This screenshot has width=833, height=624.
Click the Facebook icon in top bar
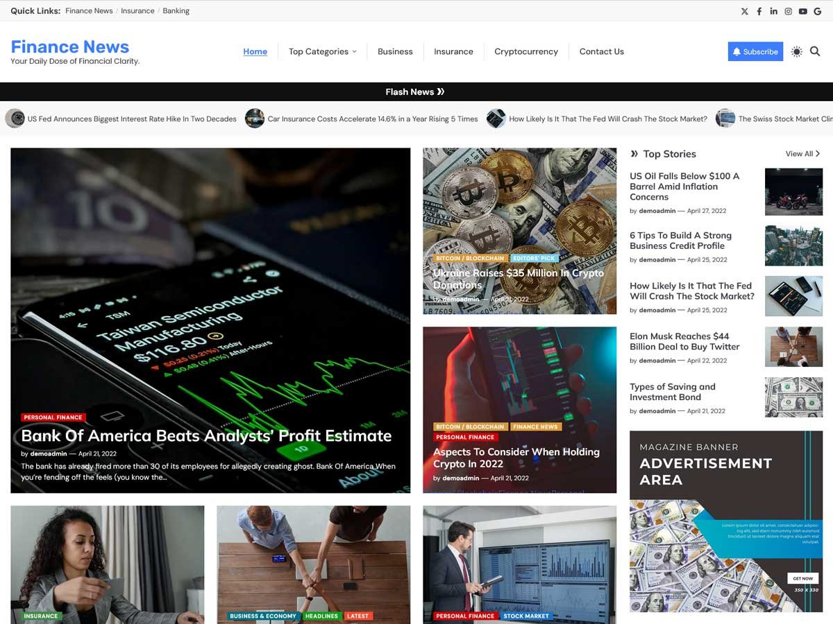(x=759, y=11)
